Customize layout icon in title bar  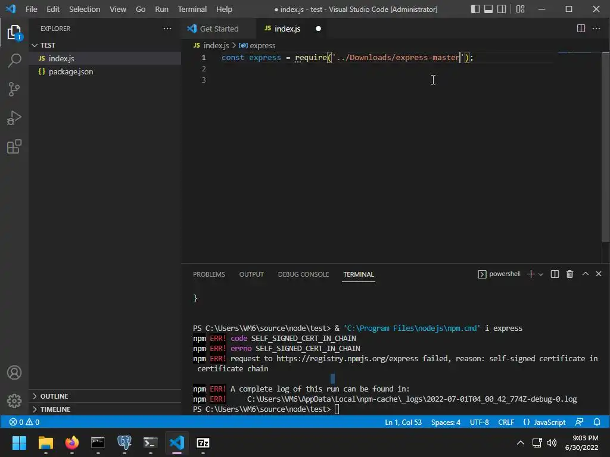[x=520, y=9]
